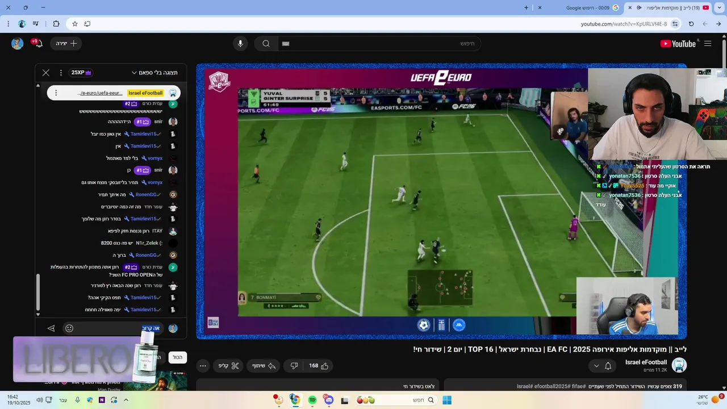Open options for the pinned Israel eFootball message

point(56,93)
